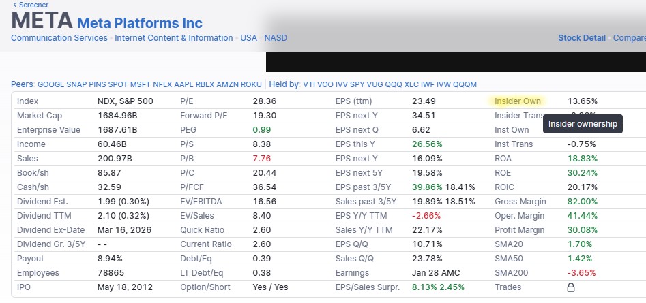Open Internet Content & Information industry link
646x303 pixels.
(x=173, y=38)
